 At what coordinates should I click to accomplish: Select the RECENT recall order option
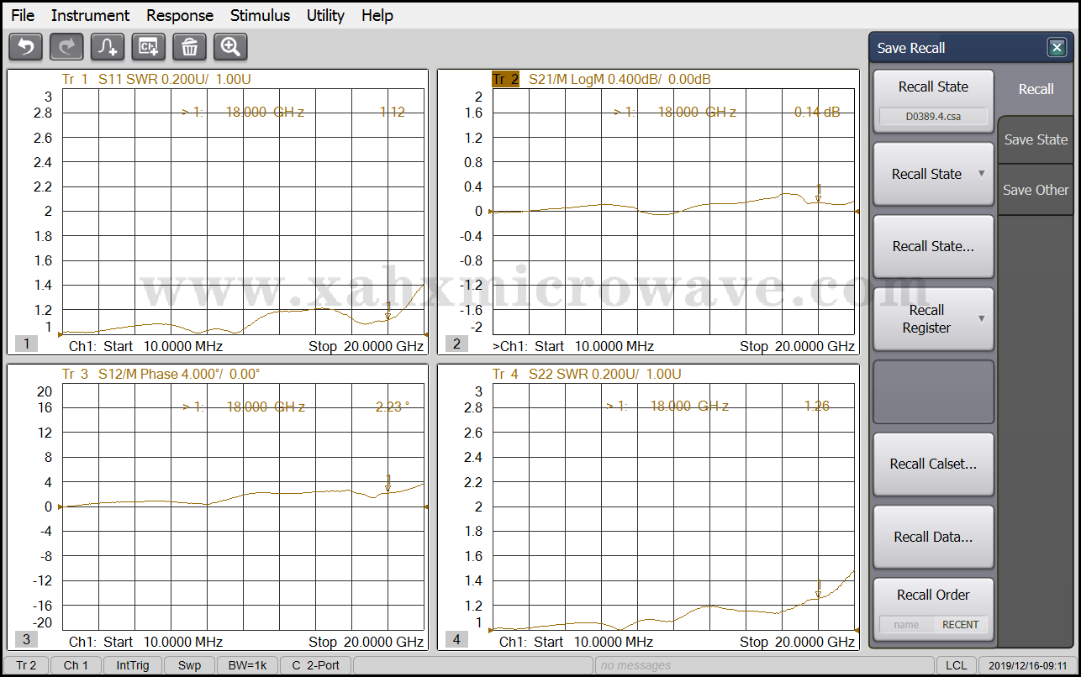pos(960,624)
